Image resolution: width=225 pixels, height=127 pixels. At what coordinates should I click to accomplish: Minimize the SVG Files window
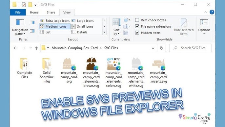pos(182,5)
